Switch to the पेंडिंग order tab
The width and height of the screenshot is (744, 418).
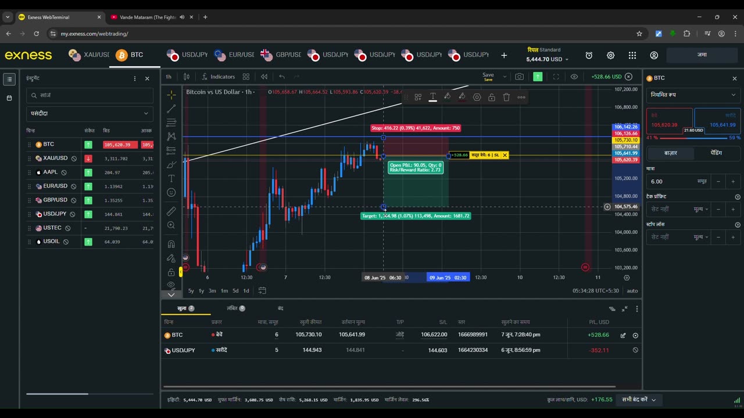[x=717, y=153]
